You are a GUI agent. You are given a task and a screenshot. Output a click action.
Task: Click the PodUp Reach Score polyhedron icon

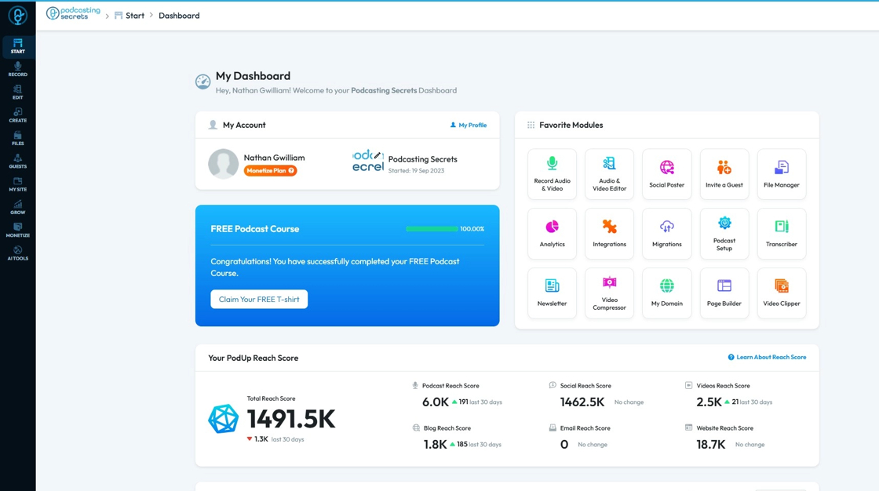tap(223, 419)
